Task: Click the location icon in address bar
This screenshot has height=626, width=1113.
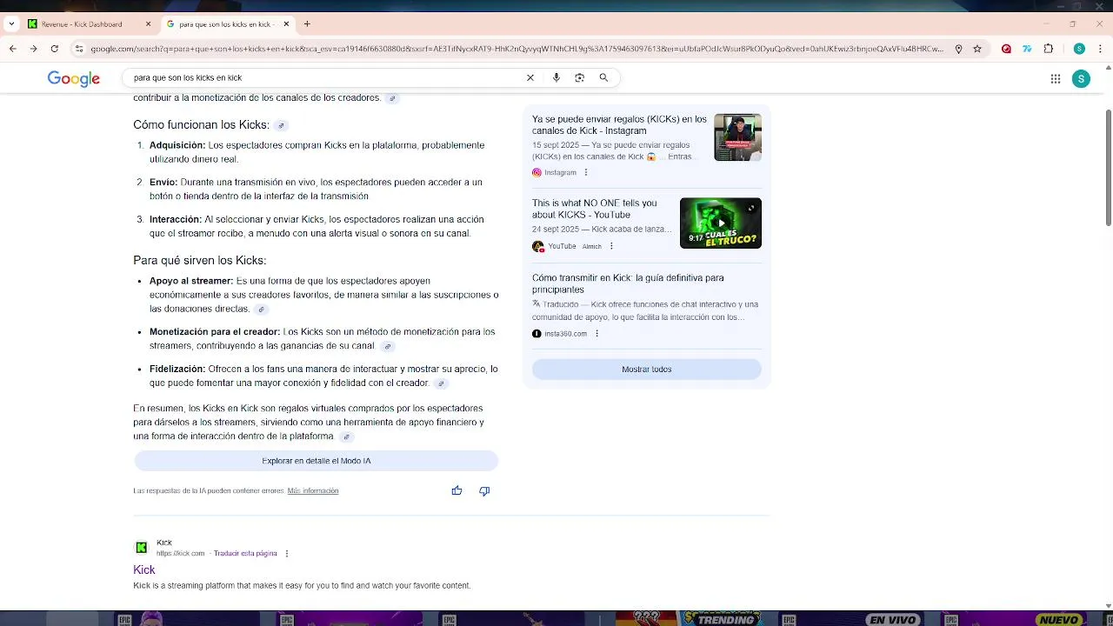Action: (x=958, y=49)
